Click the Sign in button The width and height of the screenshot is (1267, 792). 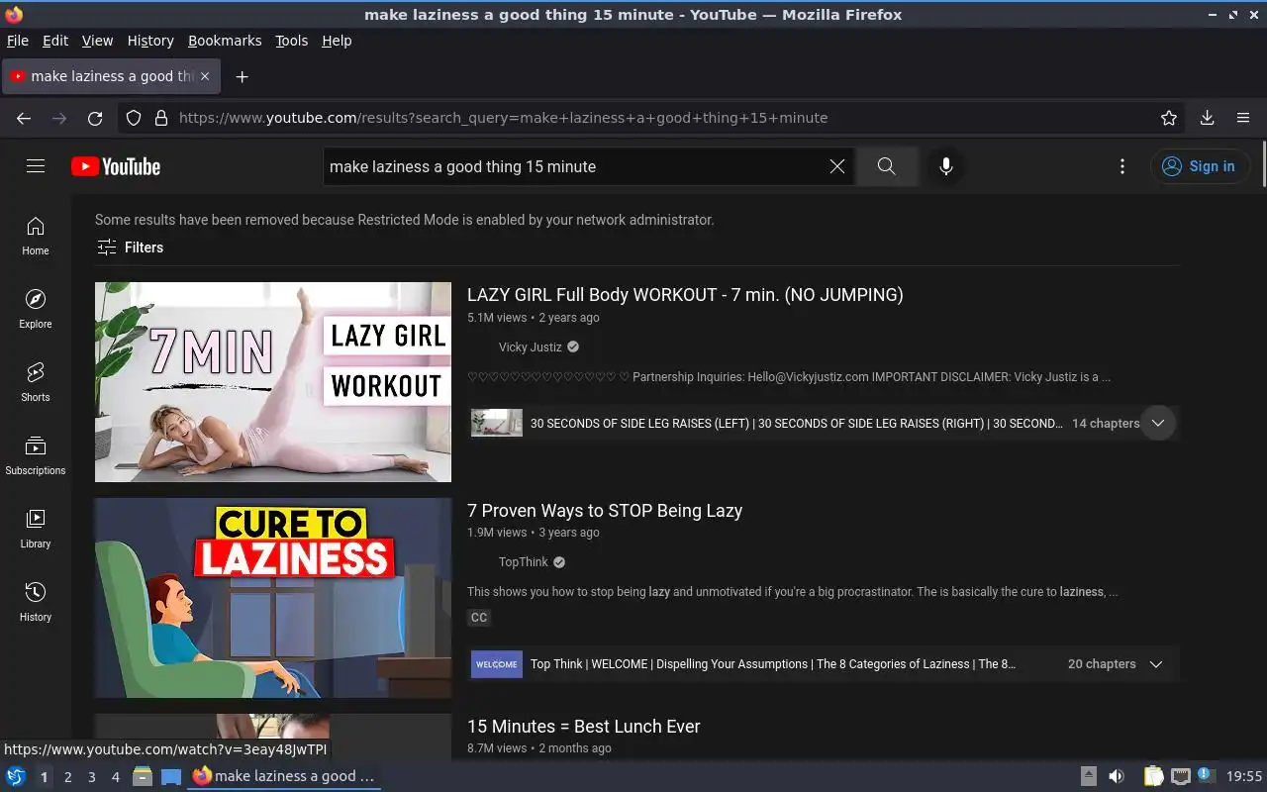[x=1200, y=166]
